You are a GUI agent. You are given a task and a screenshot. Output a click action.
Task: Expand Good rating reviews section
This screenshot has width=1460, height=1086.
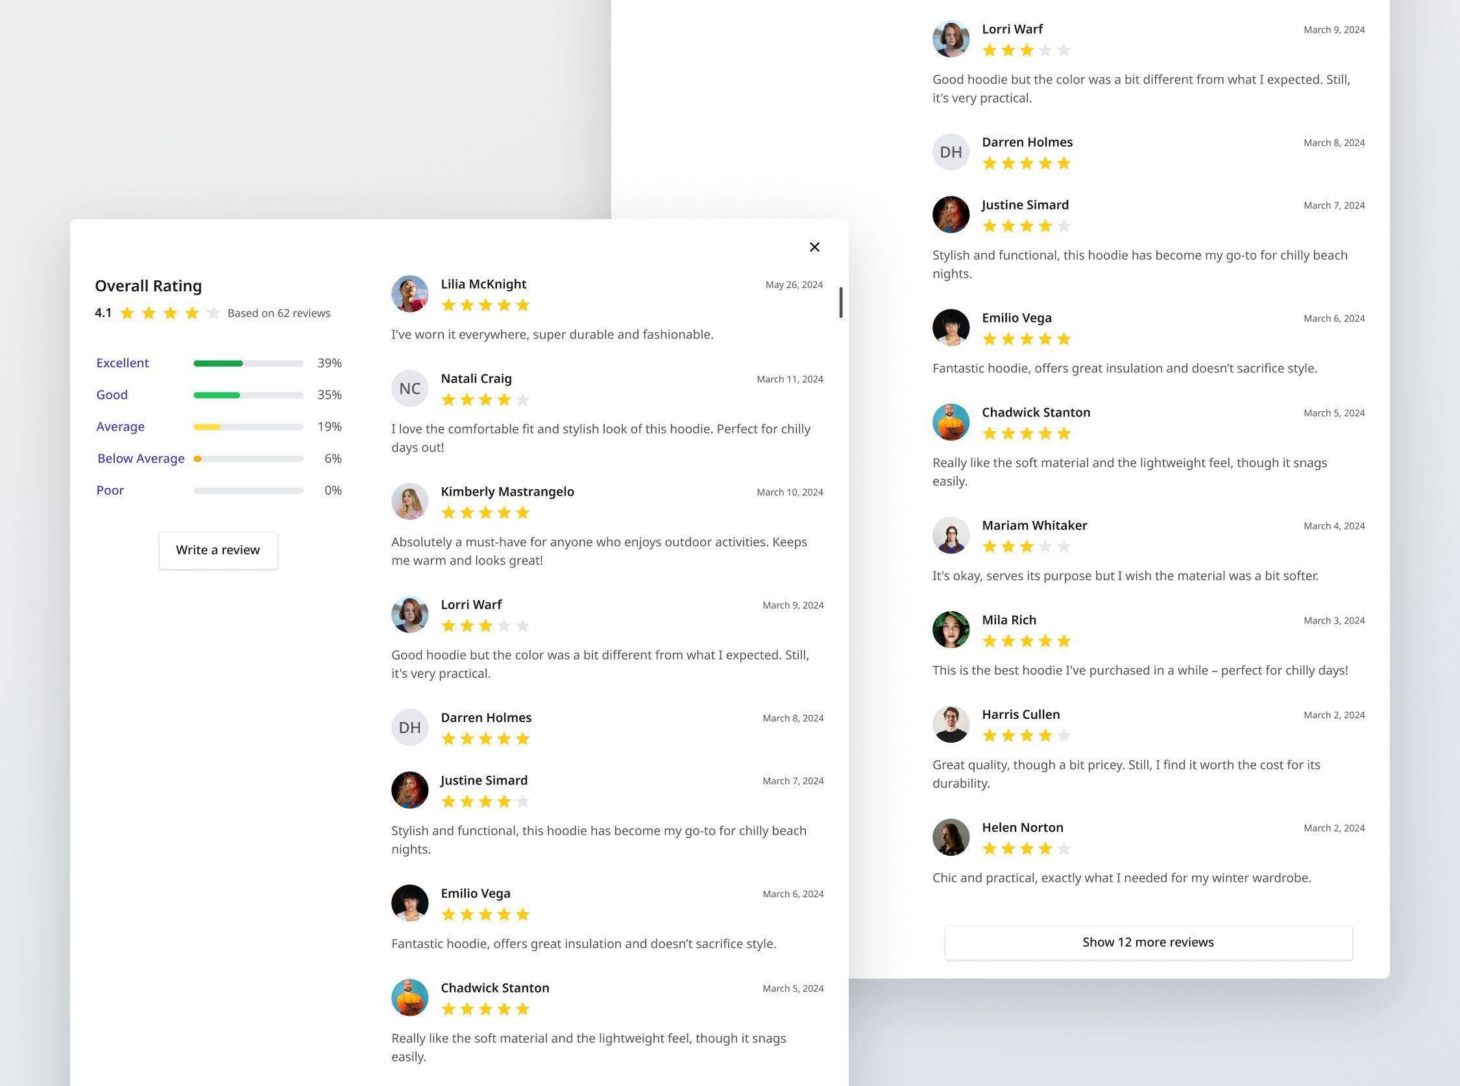(x=112, y=394)
